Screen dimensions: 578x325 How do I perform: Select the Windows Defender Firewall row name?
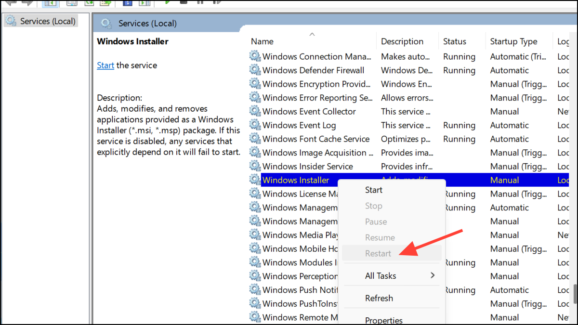click(x=313, y=70)
